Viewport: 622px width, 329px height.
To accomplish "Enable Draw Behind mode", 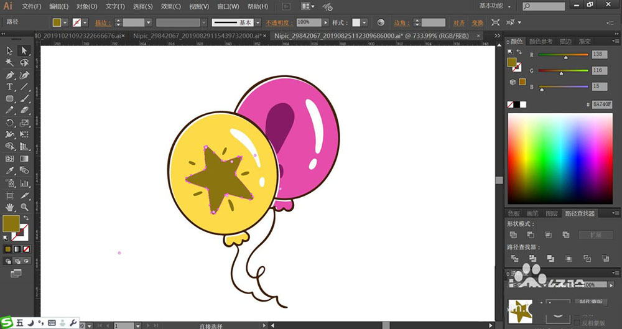I will coord(17,261).
